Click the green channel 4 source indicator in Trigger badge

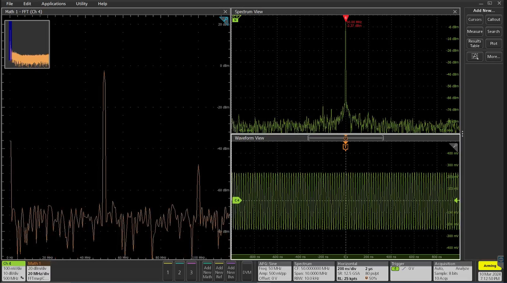[395, 269]
